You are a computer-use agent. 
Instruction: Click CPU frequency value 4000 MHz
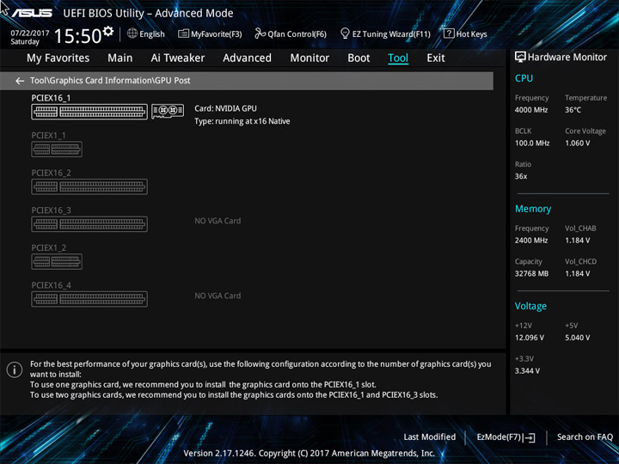tap(531, 110)
